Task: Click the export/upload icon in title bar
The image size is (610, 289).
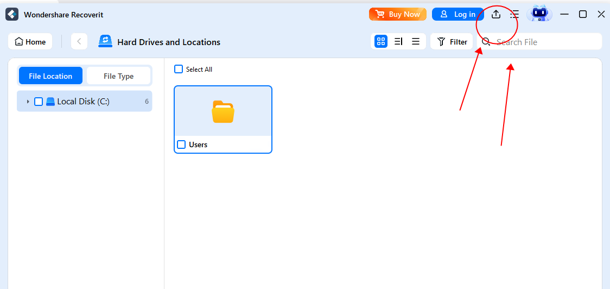Action: point(496,15)
